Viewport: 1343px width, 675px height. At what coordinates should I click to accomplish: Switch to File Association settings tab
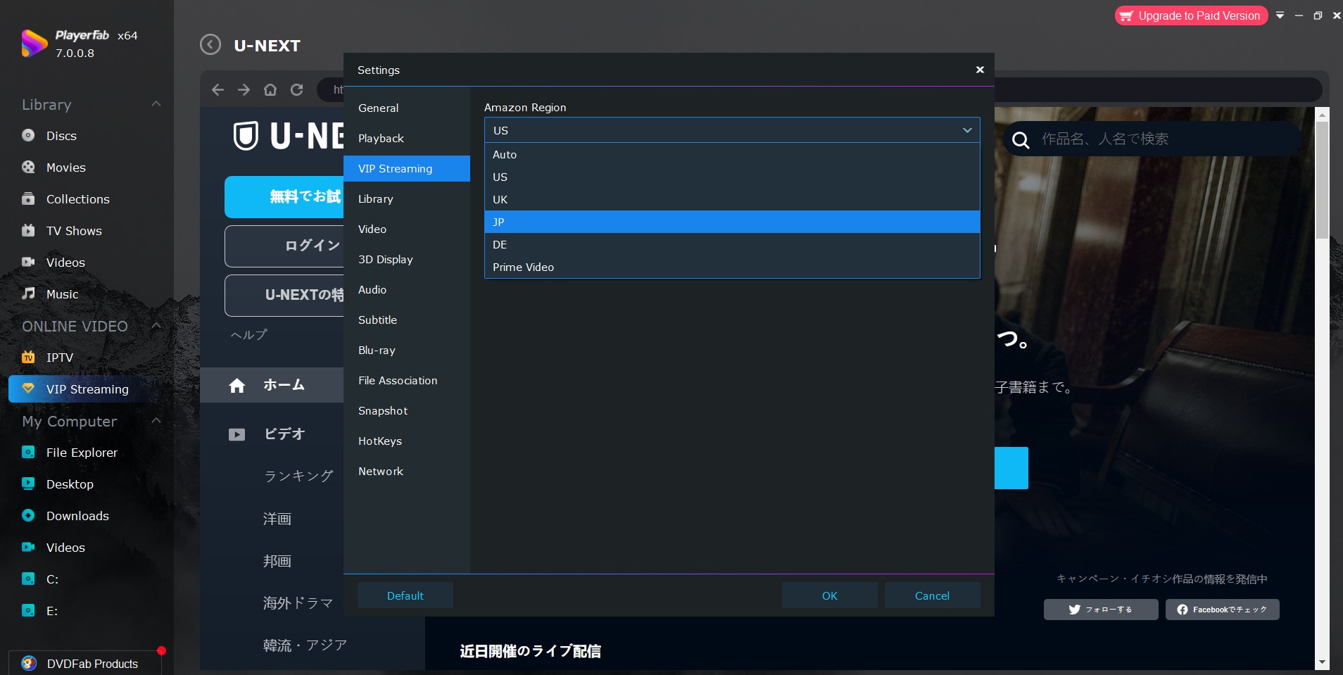[407, 380]
